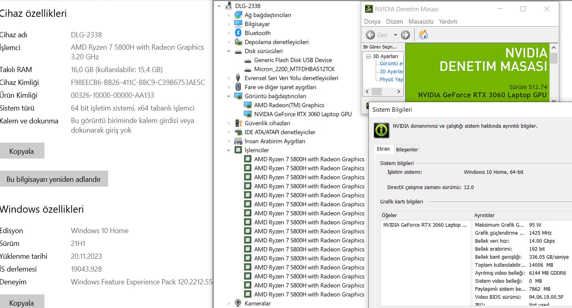Click the 6144 MB GDDR6 value

(548, 273)
